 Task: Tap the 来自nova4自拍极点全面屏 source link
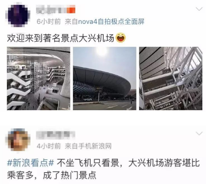click(x=104, y=21)
